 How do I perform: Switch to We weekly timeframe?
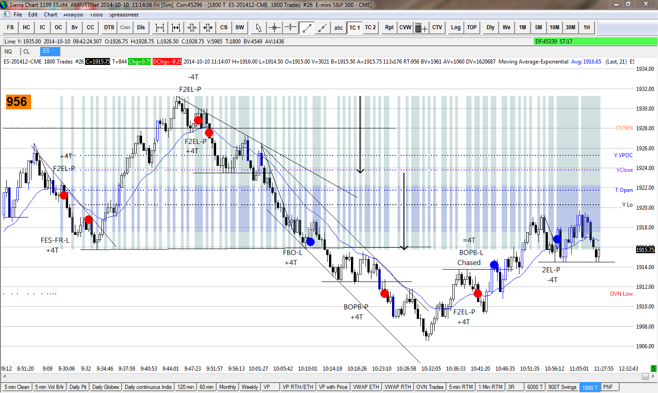click(x=507, y=27)
